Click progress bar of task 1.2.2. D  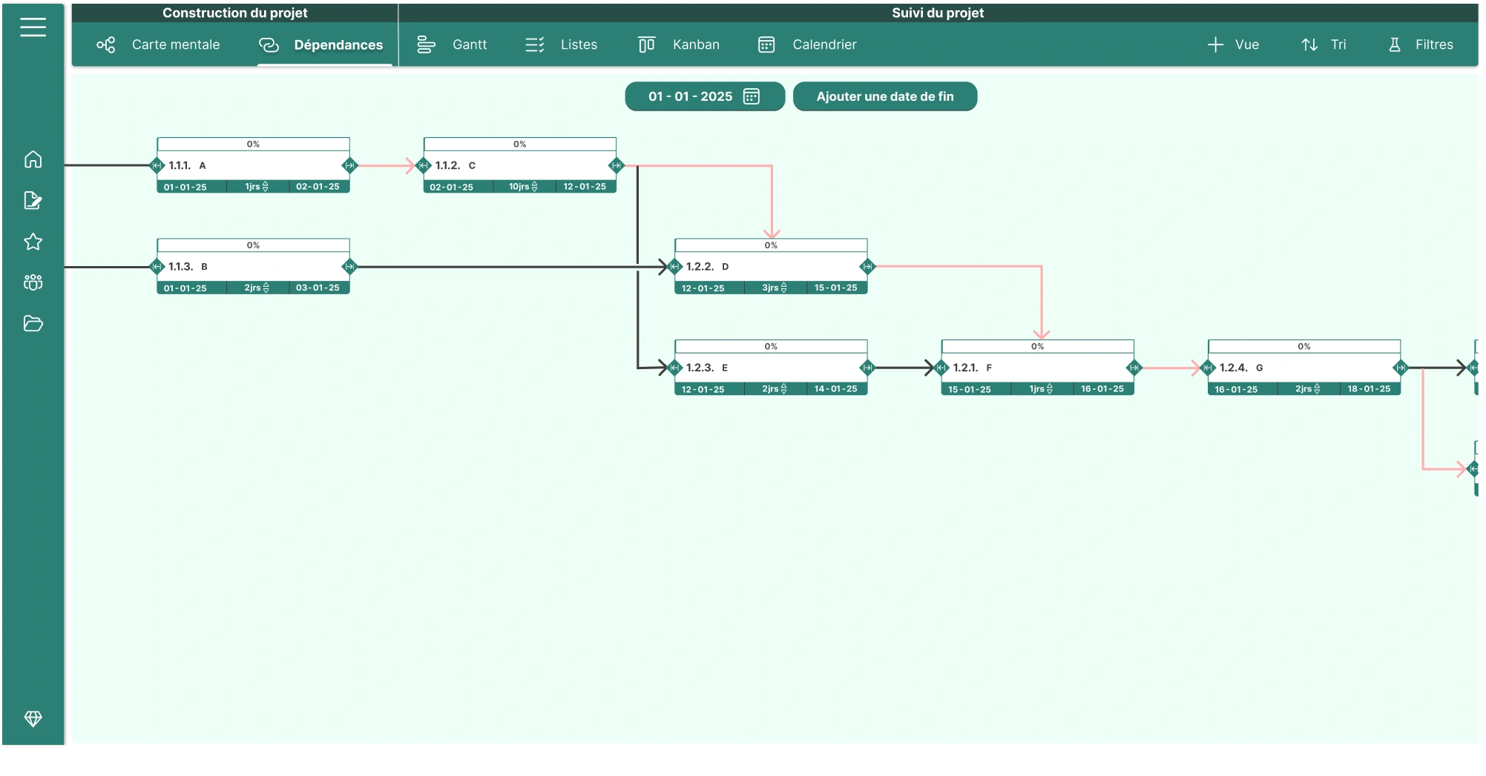point(771,245)
